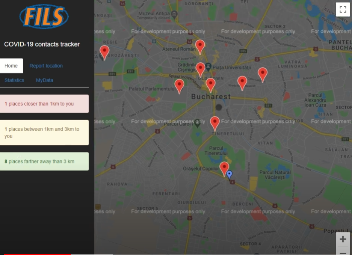Click the farther away than 3 km alert
352x255 pixels.
[x=44, y=161]
